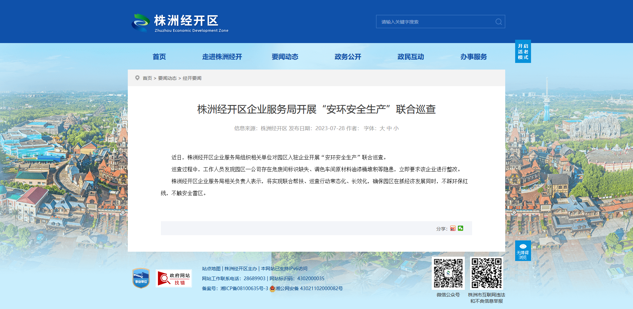Open the 站点地图 link

point(211,269)
